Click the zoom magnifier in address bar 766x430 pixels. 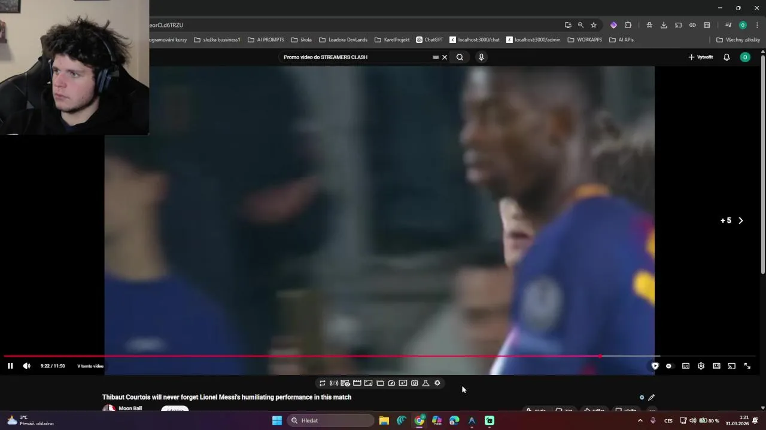point(580,25)
